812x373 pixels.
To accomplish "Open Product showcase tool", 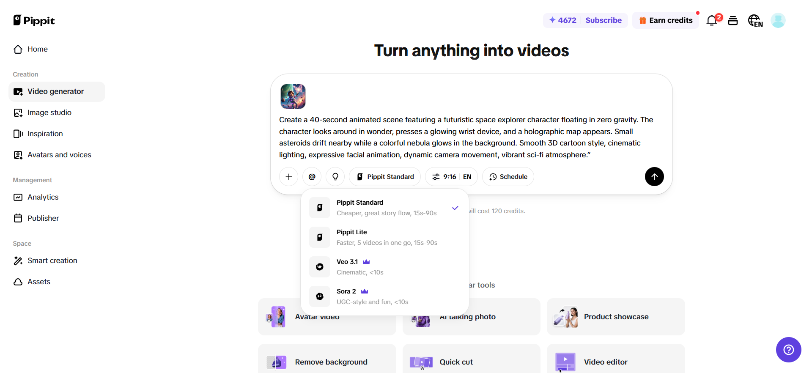I will 616,317.
